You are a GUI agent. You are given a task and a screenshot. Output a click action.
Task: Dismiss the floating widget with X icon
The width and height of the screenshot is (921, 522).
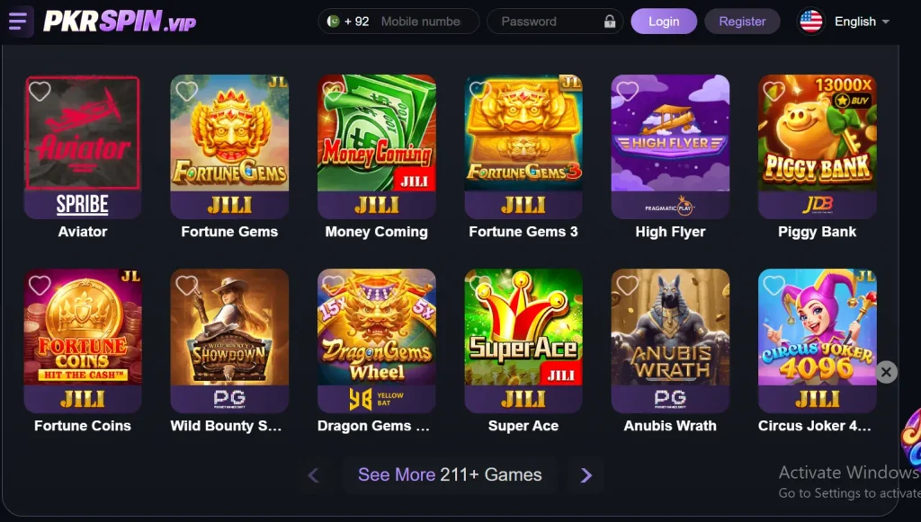pos(886,372)
